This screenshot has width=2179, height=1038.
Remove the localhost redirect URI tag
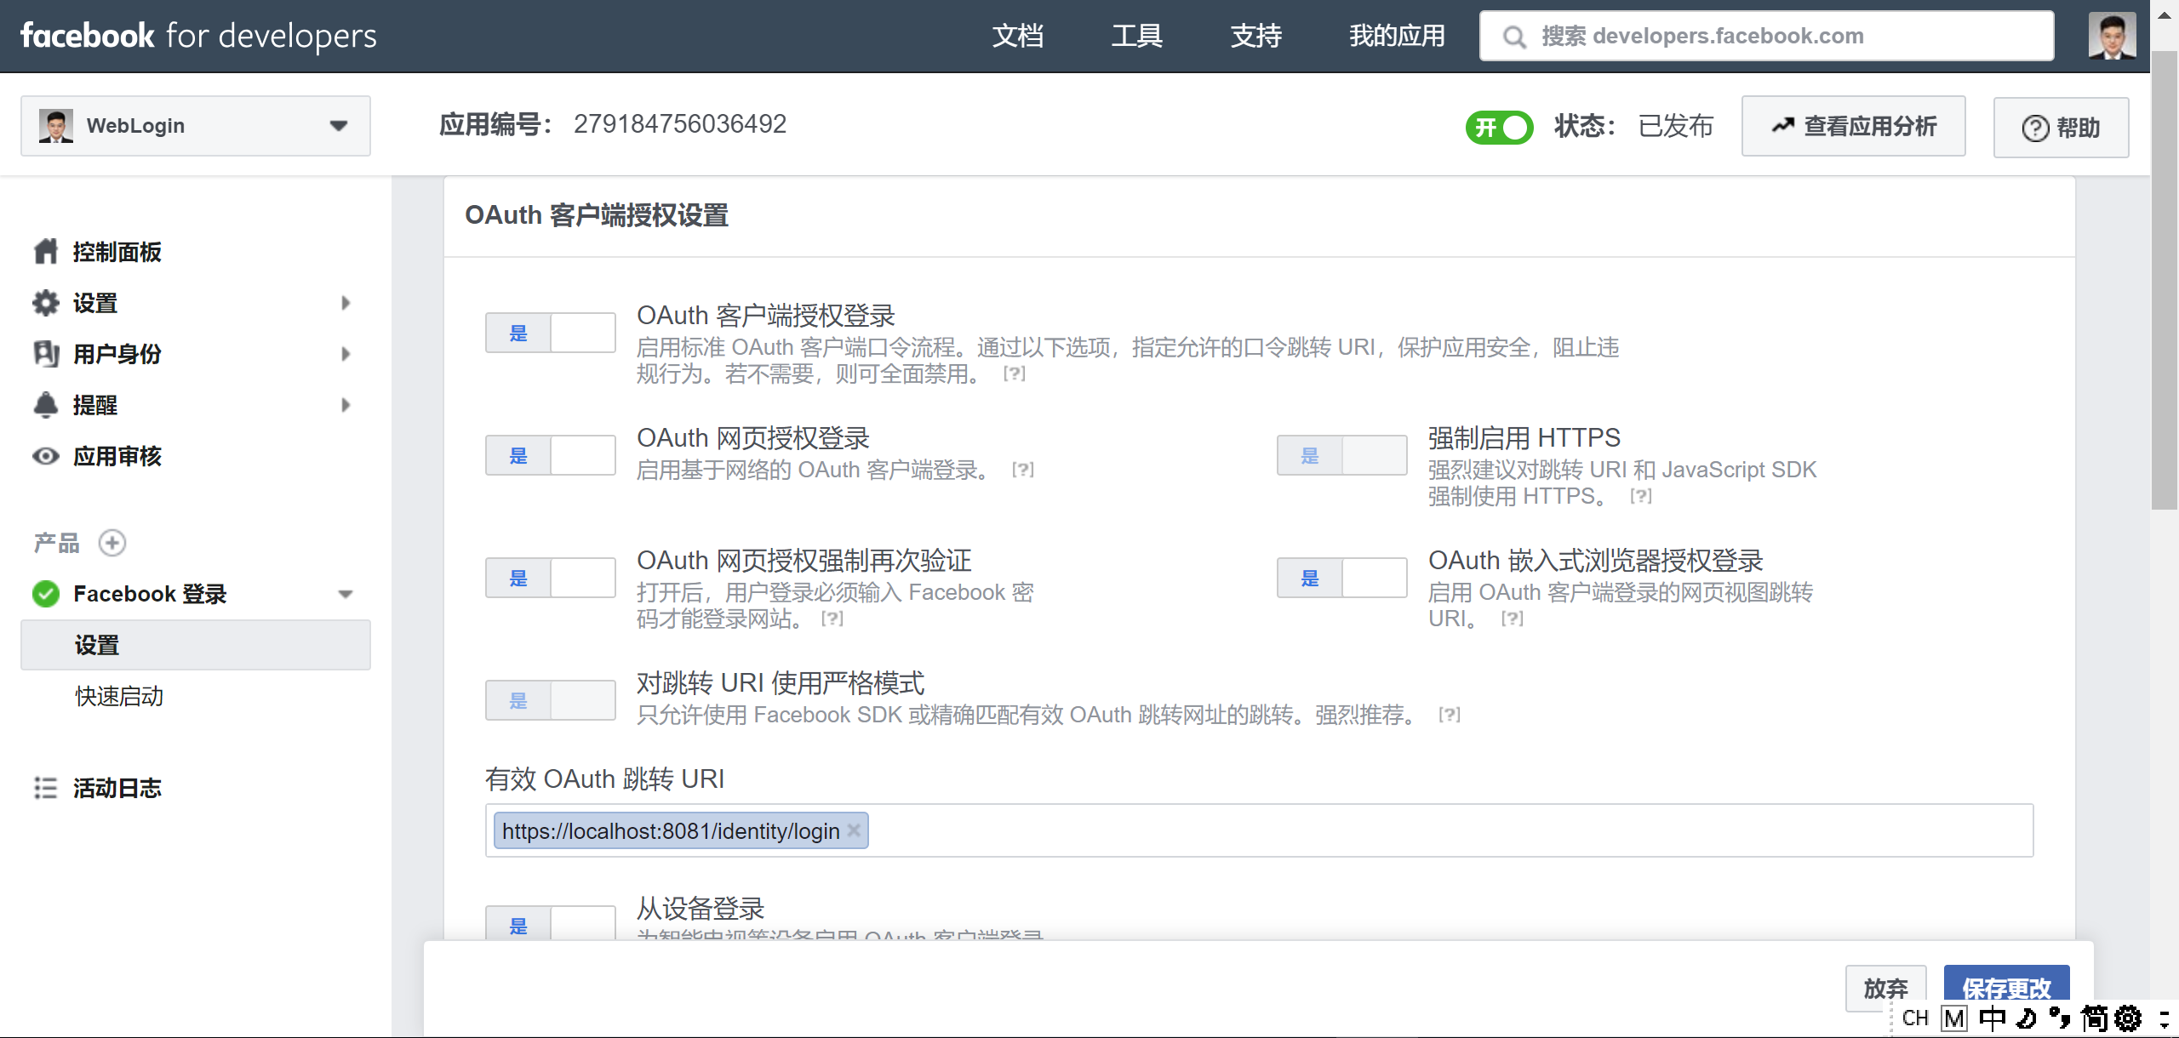(x=854, y=830)
